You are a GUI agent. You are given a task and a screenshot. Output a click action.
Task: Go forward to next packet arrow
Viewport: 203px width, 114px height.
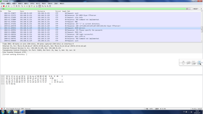click(27, 6)
